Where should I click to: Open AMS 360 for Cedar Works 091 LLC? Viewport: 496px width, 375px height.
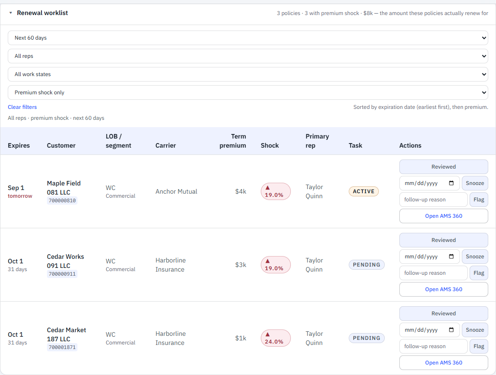(x=444, y=289)
